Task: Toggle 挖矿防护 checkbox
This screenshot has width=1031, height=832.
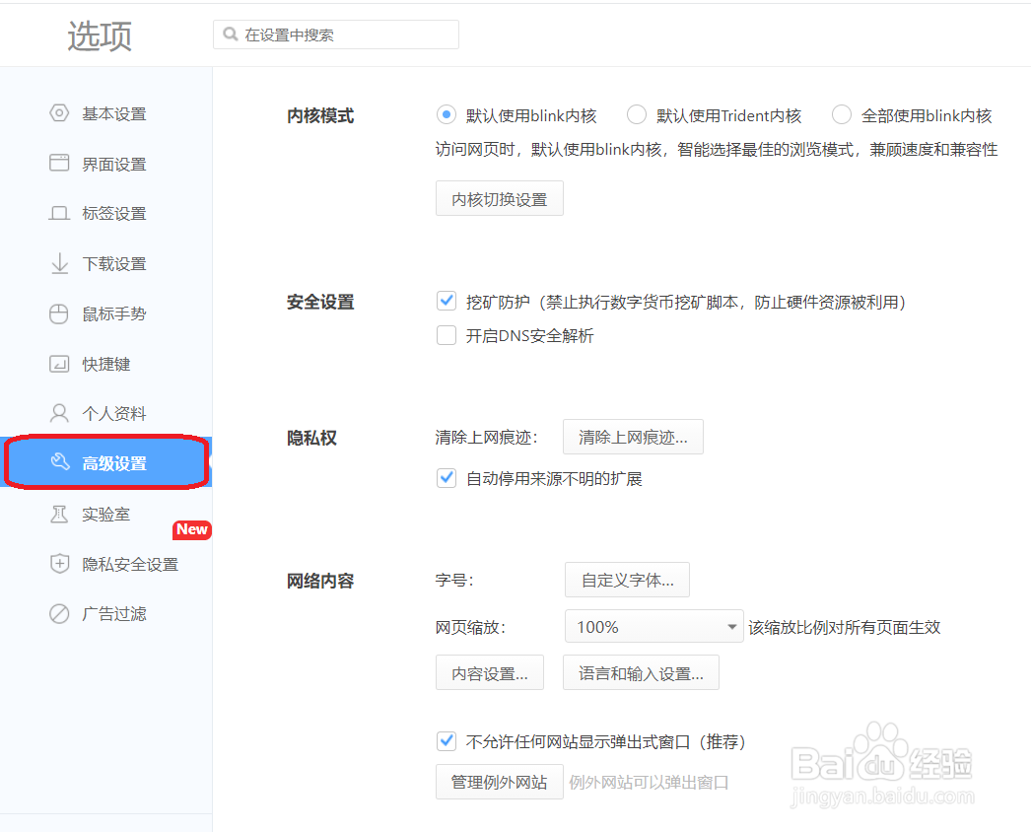Action: (x=447, y=302)
